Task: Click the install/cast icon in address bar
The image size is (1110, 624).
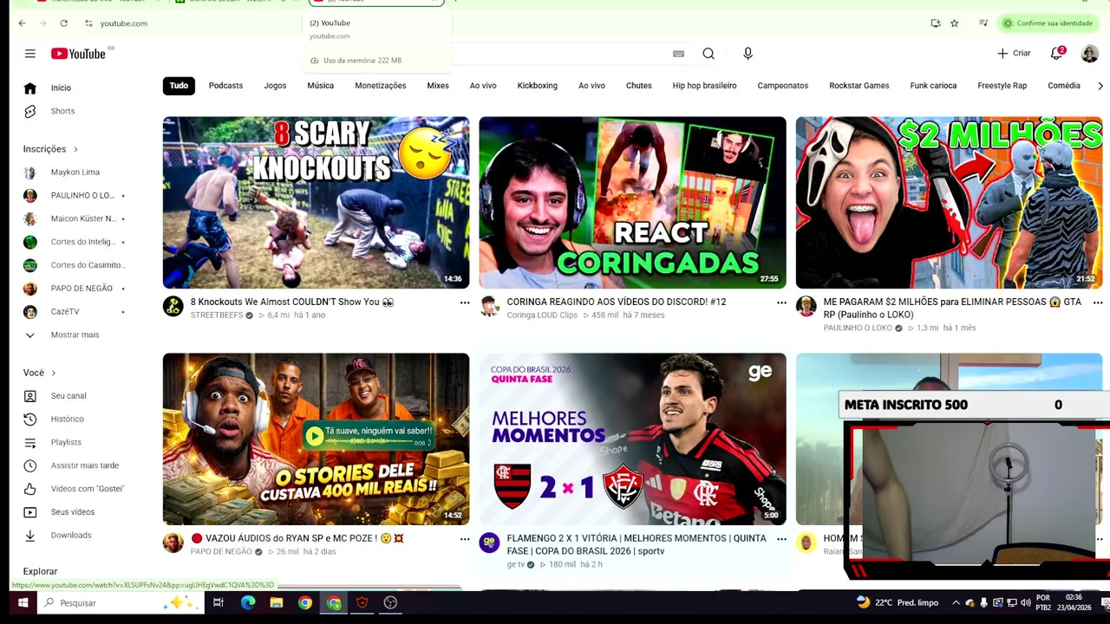Action: (x=936, y=23)
